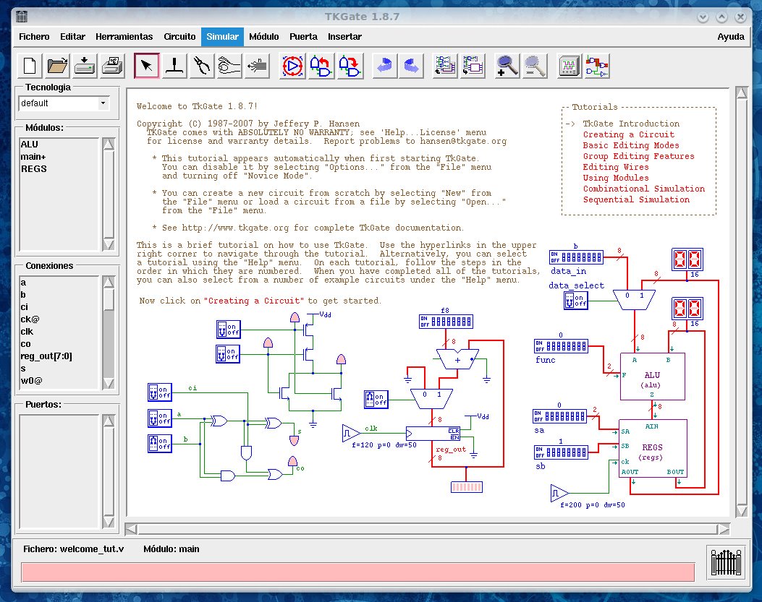This screenshot has width=762, height=602.
Task: Click the data_in DIP switch
Action: 576,257
